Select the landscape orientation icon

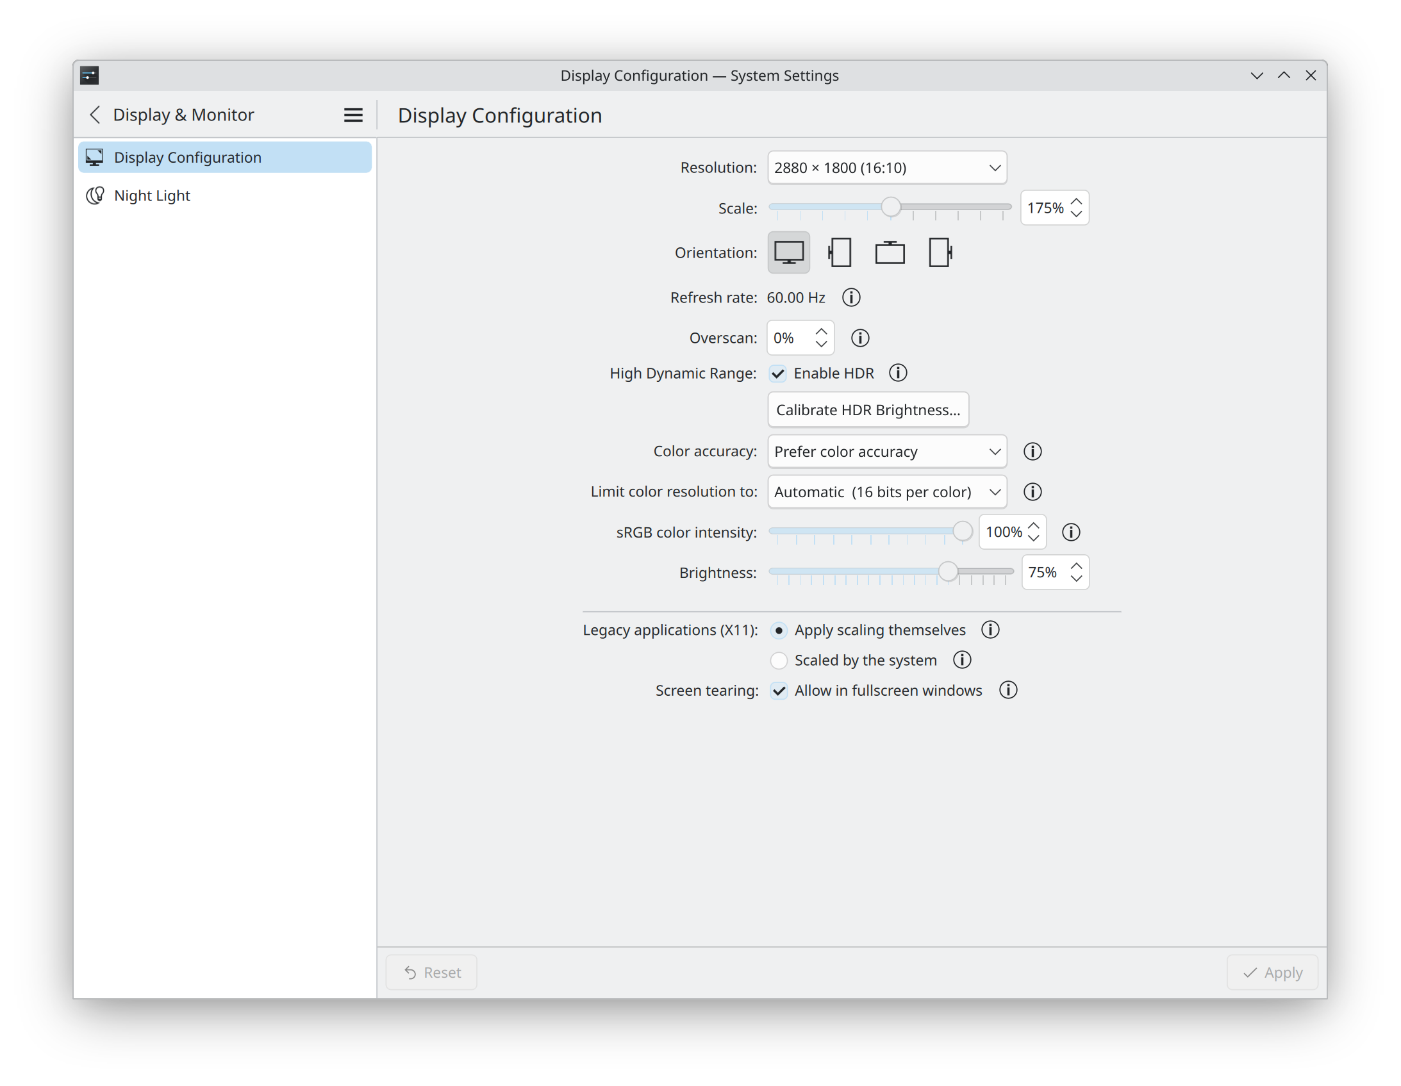[x=788, y=252]
